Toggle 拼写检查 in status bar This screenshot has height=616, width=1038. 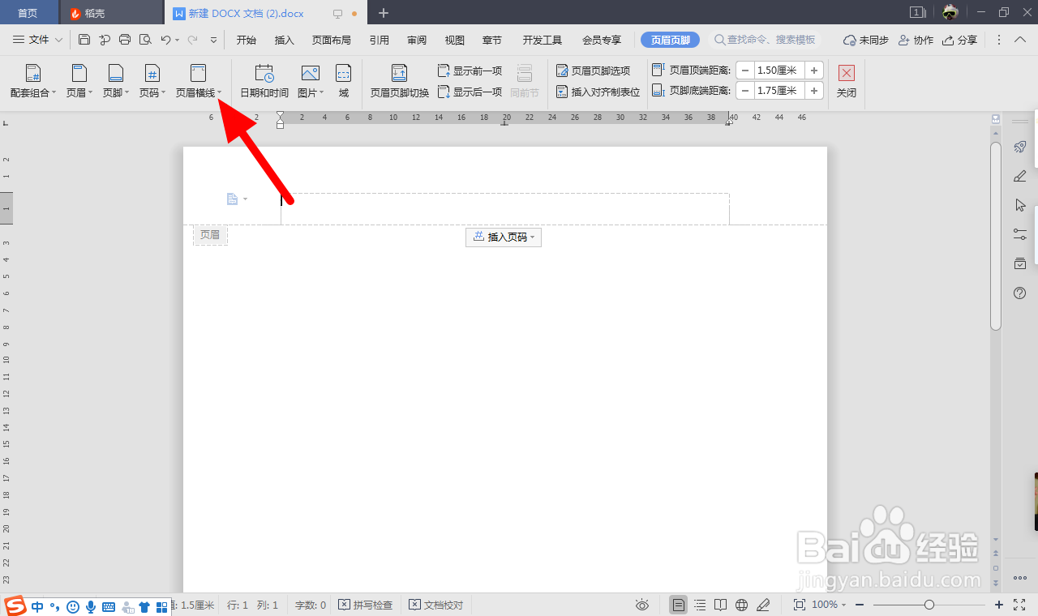[x=365, y=605]
